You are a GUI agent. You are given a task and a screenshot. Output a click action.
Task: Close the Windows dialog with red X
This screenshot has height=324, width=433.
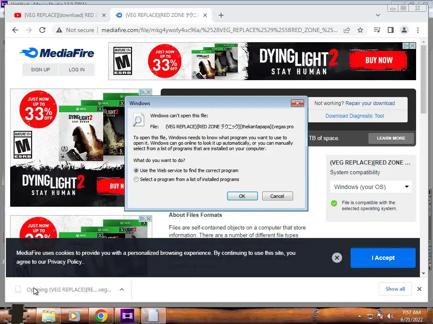coord(297,103)
